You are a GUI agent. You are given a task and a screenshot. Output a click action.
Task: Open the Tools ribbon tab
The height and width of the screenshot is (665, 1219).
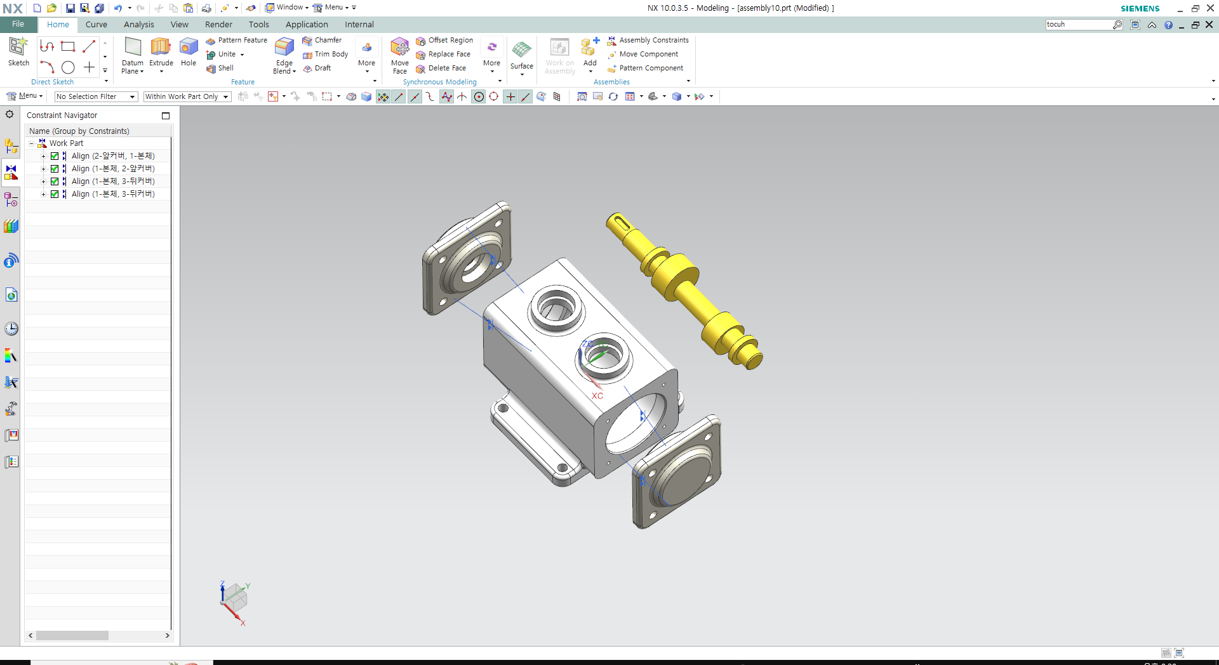tap(259, 25)
